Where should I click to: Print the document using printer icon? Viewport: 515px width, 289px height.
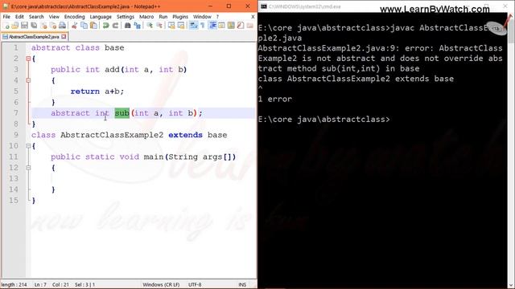[63, 26]
